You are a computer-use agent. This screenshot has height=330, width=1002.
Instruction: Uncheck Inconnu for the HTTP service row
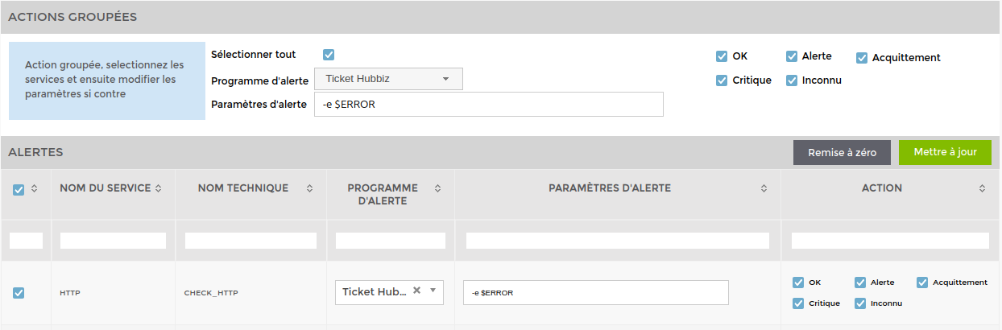click(860, 303)
